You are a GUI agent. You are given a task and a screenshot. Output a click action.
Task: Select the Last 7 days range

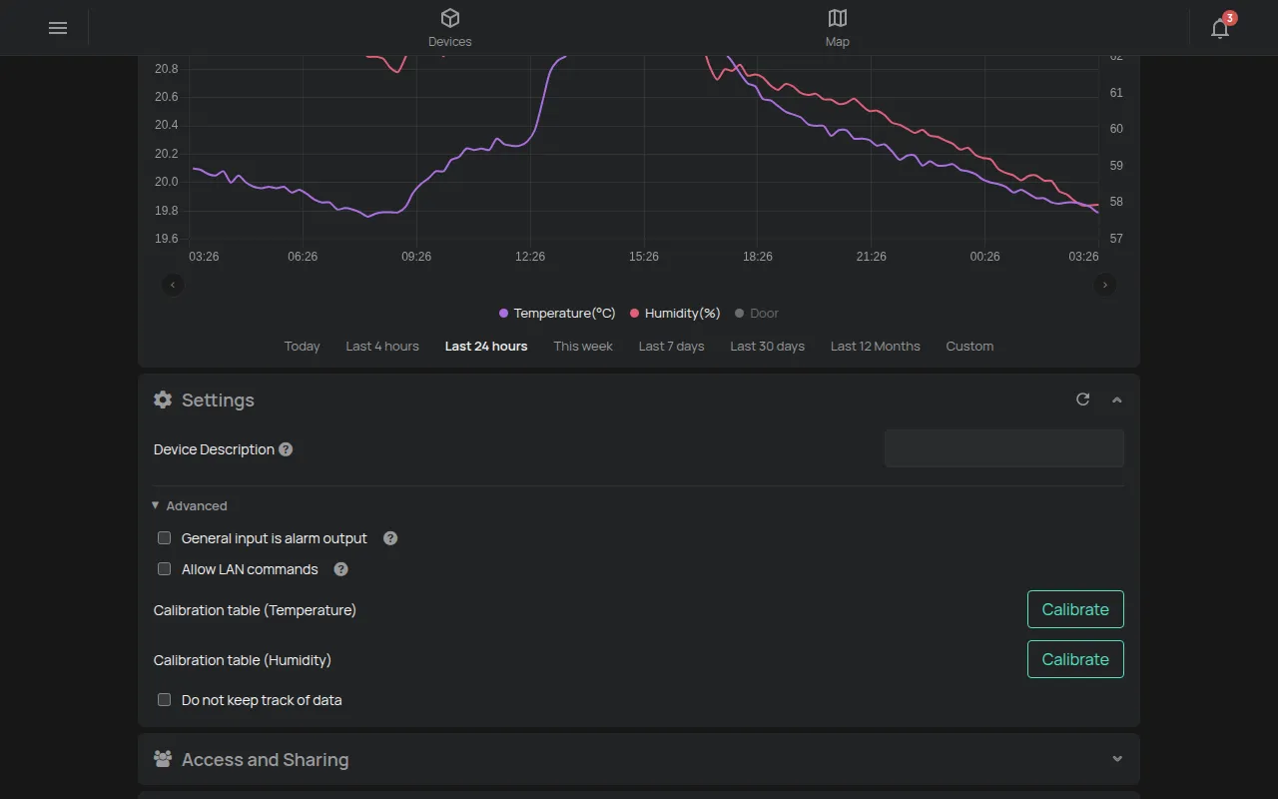coord(672,347)
